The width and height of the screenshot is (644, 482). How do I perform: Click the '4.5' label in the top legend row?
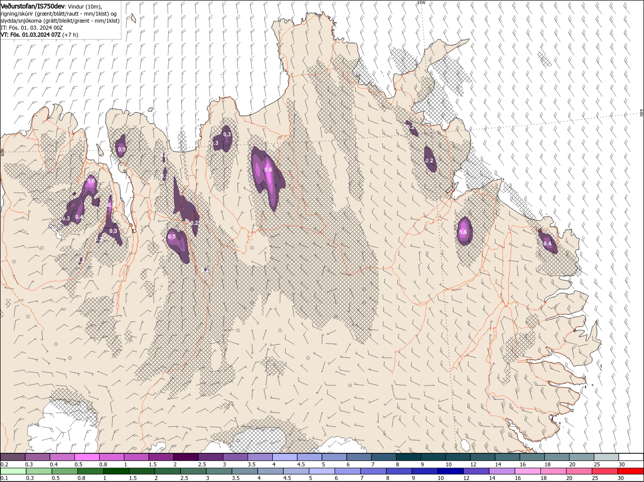coord(301,464)
